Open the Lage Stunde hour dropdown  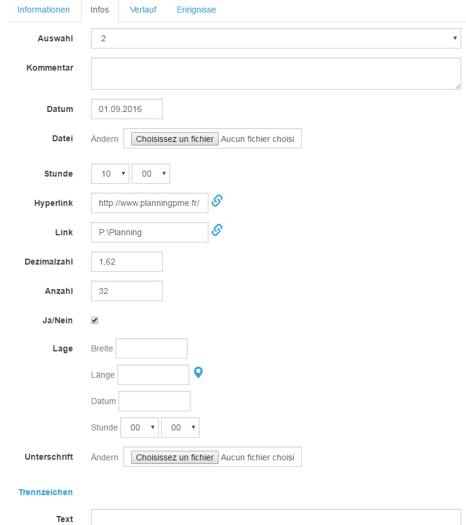click(x=140, y=427)
